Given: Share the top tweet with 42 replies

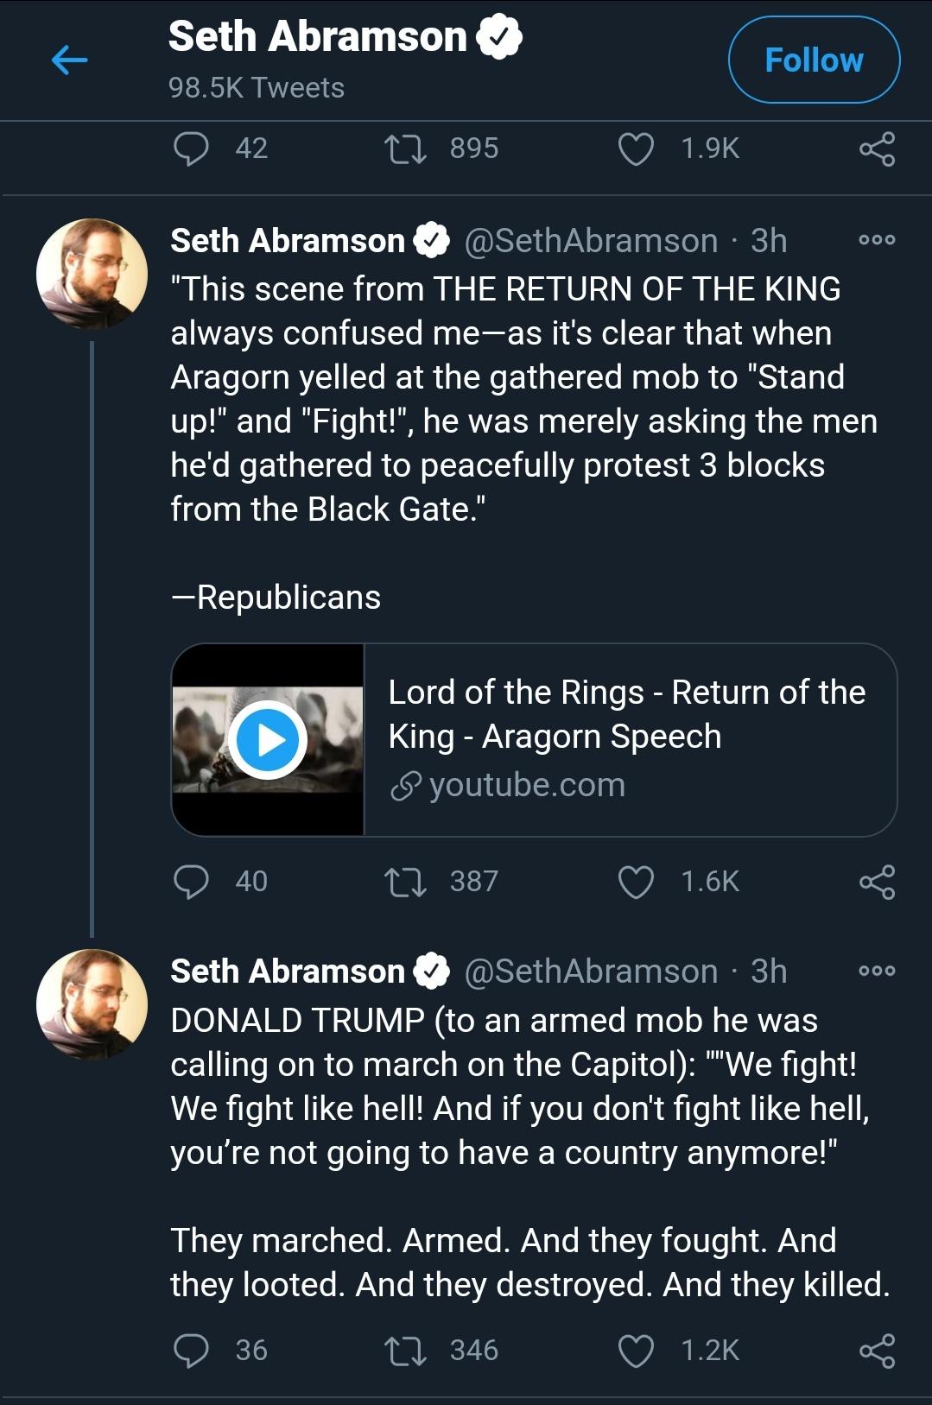Looking at the screenshot, I should click(877, 149).
